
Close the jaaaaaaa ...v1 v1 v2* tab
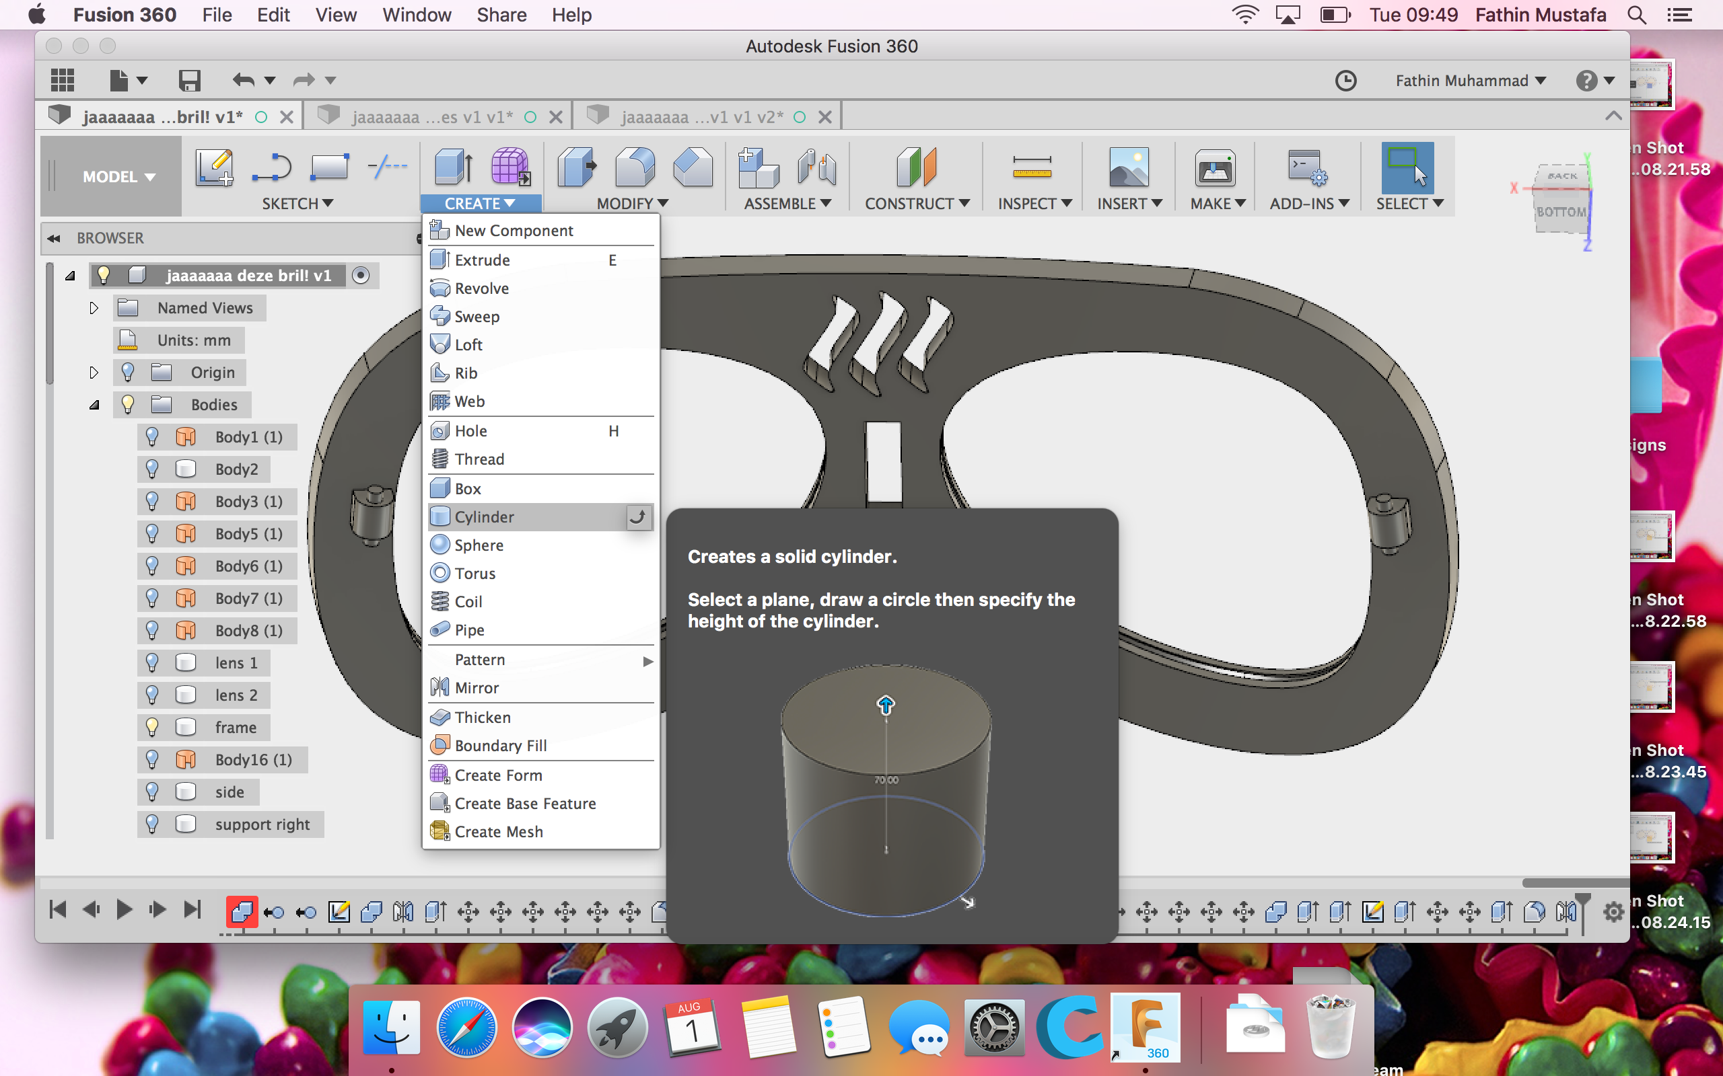point(824,117)
